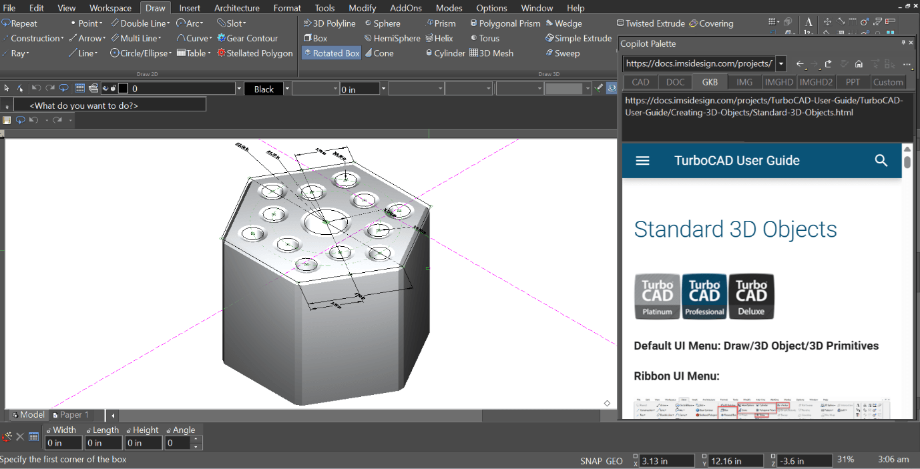Image resolution: width=920 pixels, height=469 pixels.
Task: Open the pen width 0 in dropdown
Action: (384, 89)
